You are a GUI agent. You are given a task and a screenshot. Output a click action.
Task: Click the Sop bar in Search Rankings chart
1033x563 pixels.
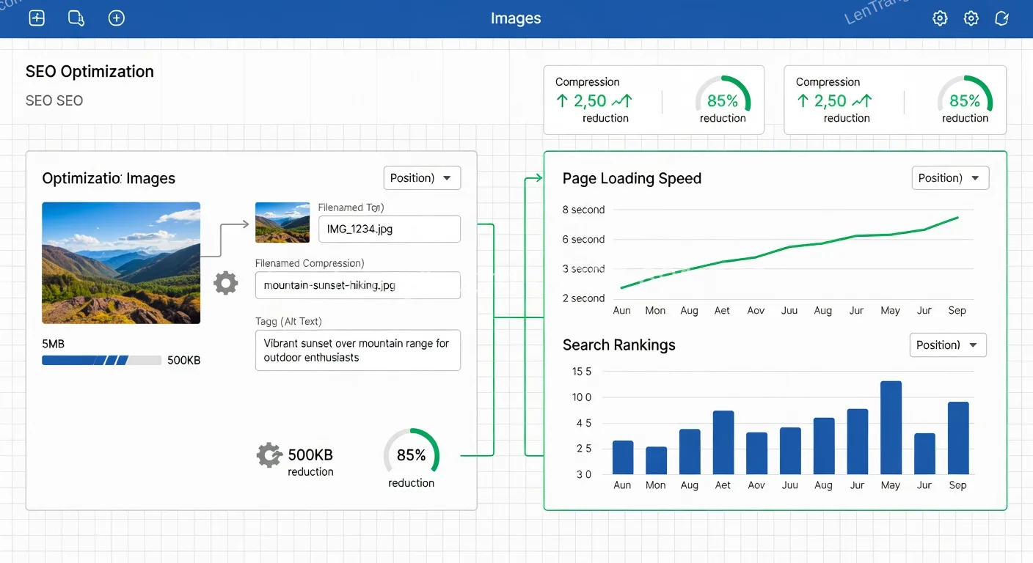tap(958, 438)
